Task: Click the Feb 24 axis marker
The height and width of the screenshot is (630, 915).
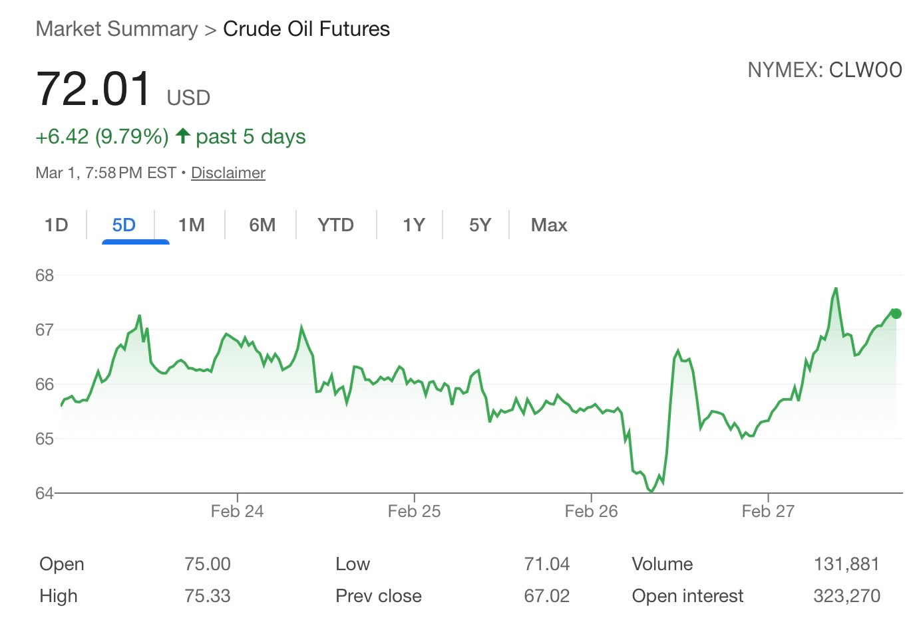Action: coord(237,511)
